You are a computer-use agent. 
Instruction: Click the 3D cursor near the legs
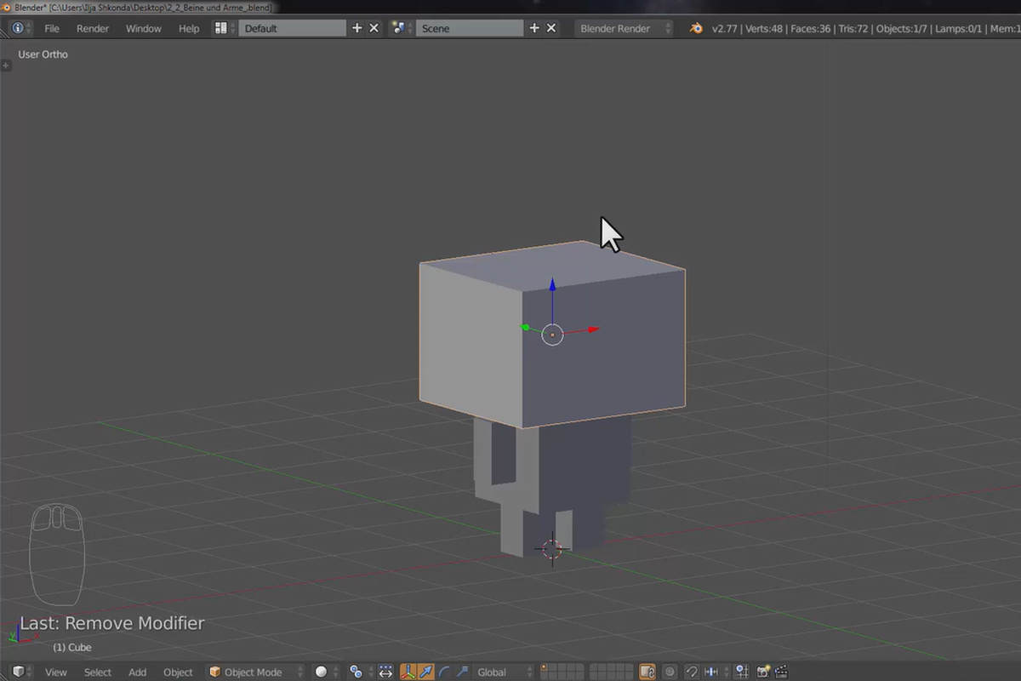tap(551, 548)
